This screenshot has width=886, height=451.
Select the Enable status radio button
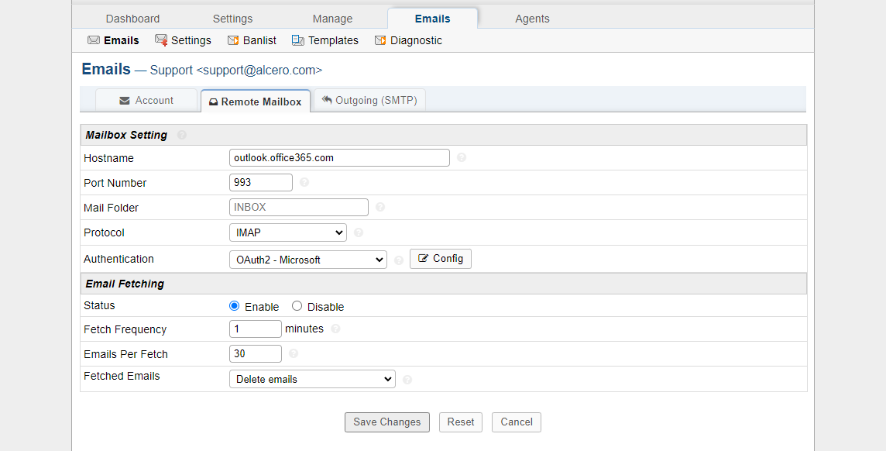coord(235,306)
